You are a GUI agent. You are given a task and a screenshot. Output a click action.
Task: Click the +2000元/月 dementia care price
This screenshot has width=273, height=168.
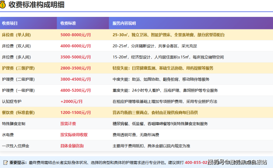pyautogui.click(x=71, y=101)
